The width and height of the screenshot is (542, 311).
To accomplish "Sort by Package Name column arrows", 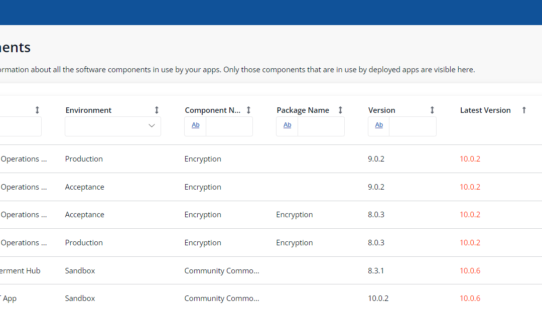I will tap(340, 110).
